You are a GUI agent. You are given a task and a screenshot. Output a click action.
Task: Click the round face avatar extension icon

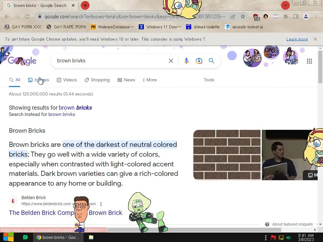[x=266, y=16]
